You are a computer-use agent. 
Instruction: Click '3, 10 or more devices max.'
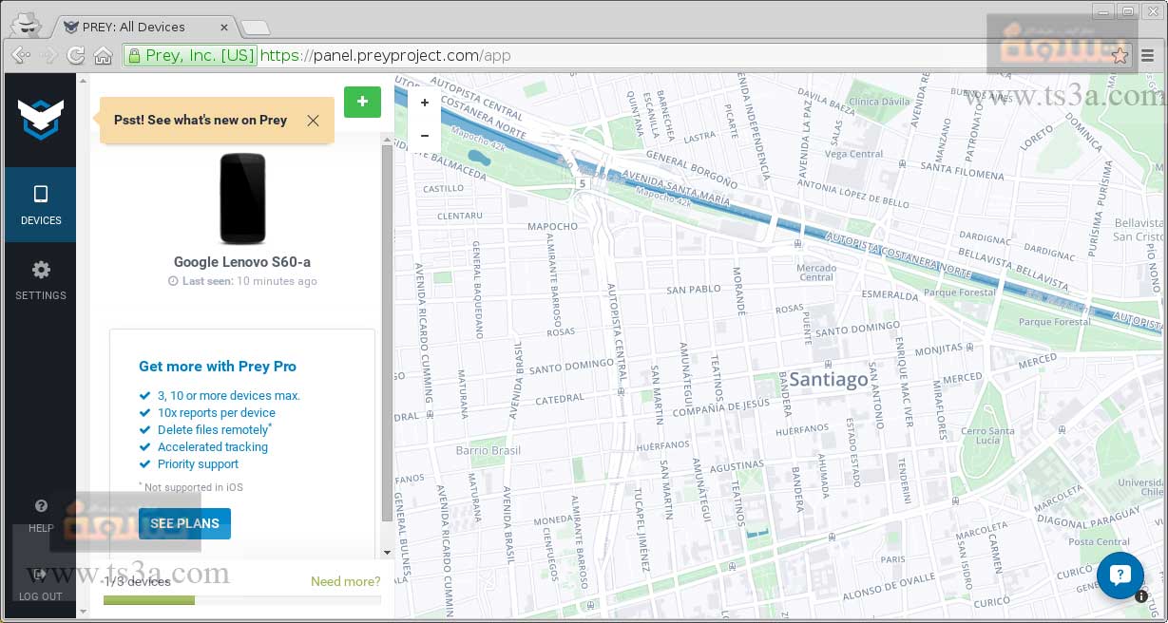tap(229, 396)
